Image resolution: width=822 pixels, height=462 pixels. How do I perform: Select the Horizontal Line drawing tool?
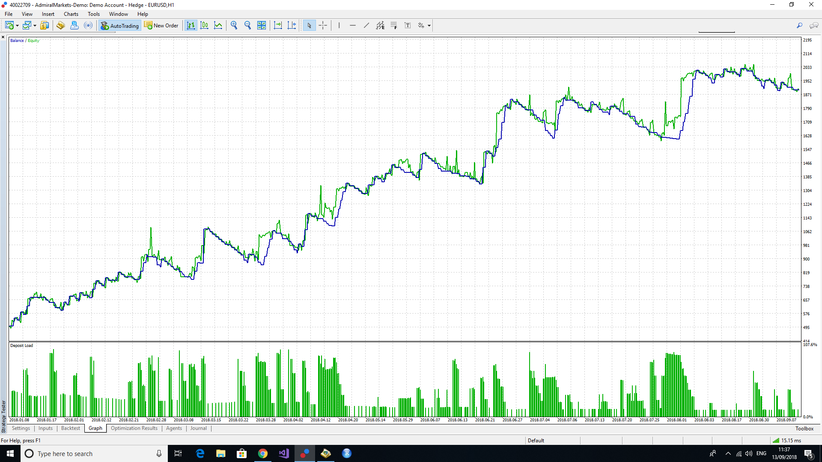pyautogui.click(x=353, y=25)
